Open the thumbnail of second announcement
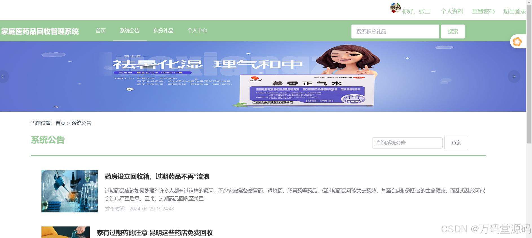Image resolution: width=532 pixels, height=238 pixels. click(65, 232)
